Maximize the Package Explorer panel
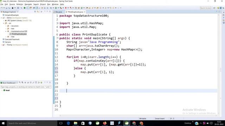 50,12
